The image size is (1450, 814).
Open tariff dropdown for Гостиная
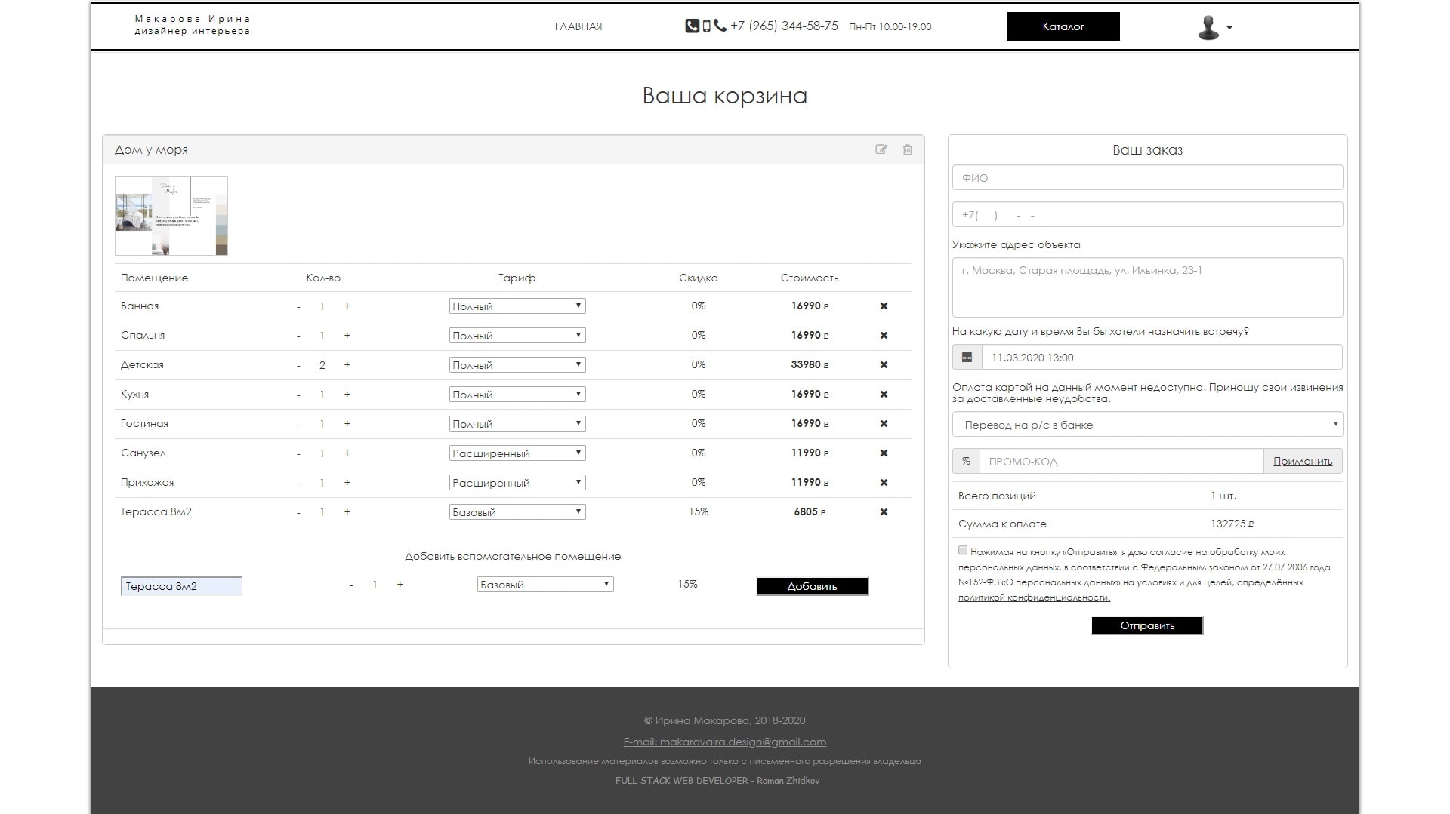coord(517,424)
